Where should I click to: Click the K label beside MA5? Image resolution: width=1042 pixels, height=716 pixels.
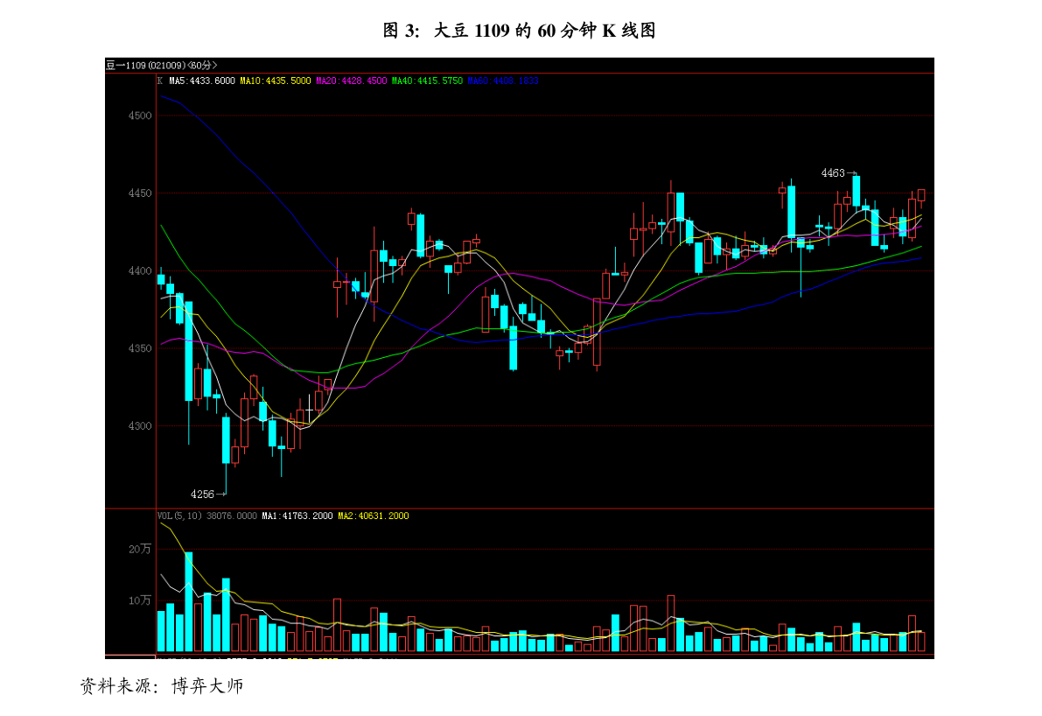(x=160, y=81)
